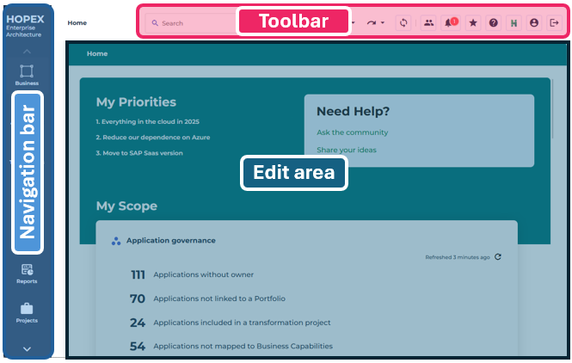Open the dropdown next to redo arrow

tap(382, 23)
